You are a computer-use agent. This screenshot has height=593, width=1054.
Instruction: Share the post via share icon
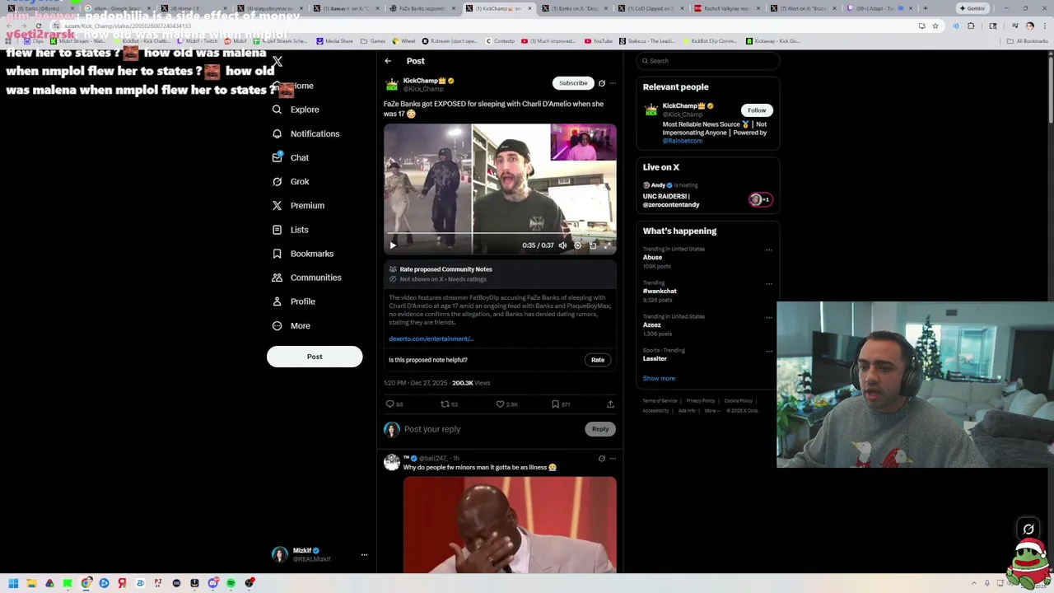pos(610,404)
